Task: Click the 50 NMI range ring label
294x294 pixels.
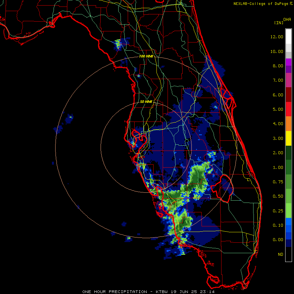Action: point(146,102)
